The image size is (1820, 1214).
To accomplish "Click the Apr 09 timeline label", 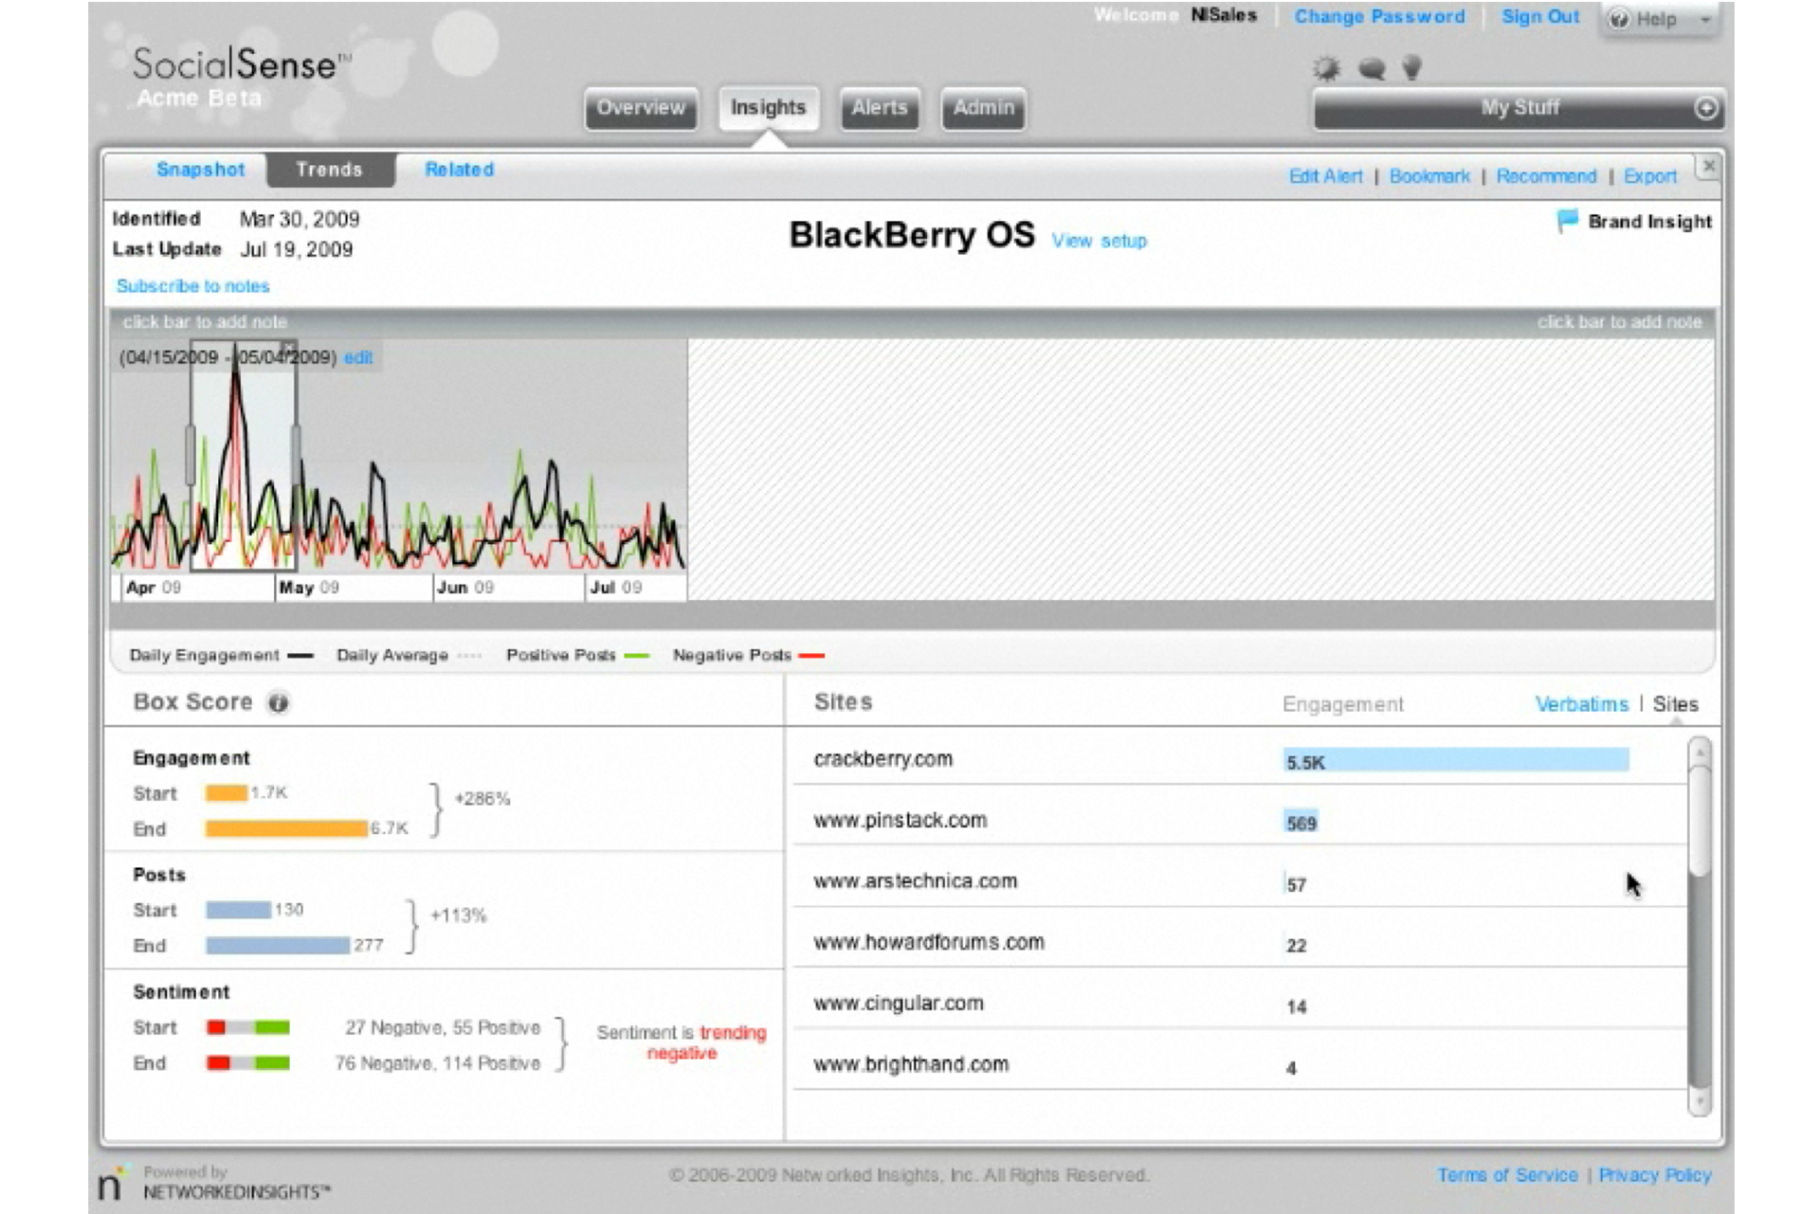I will [154, 588].
